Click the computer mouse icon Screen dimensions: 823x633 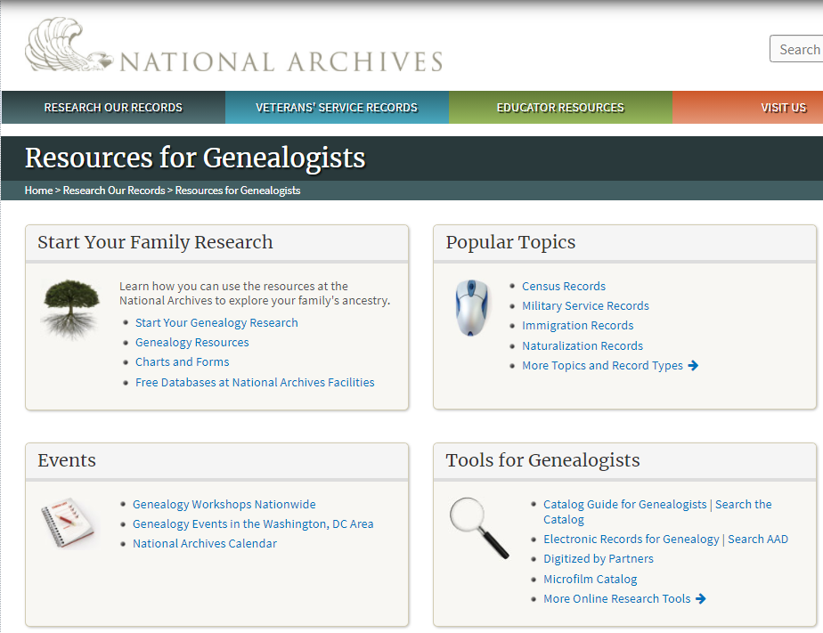(472, 307)
